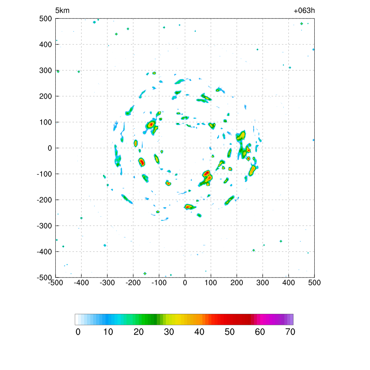Click the x-axis tick label "400"
Screen dimensions: 370x370
pyautogui.click(x=289, y=283)
